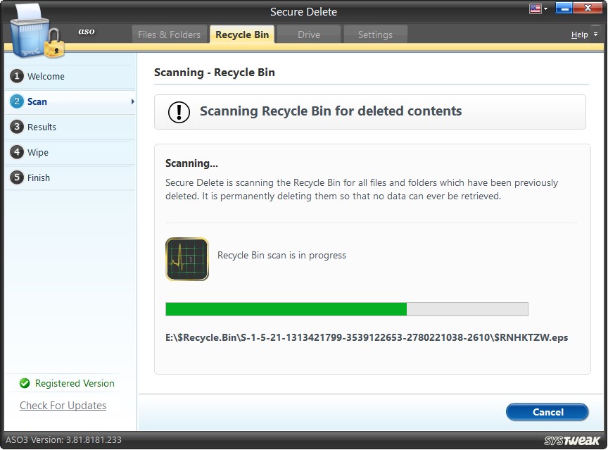Click the Systweak logo in status bar
Screen dimensions: 608x450
tap(571, 441)
